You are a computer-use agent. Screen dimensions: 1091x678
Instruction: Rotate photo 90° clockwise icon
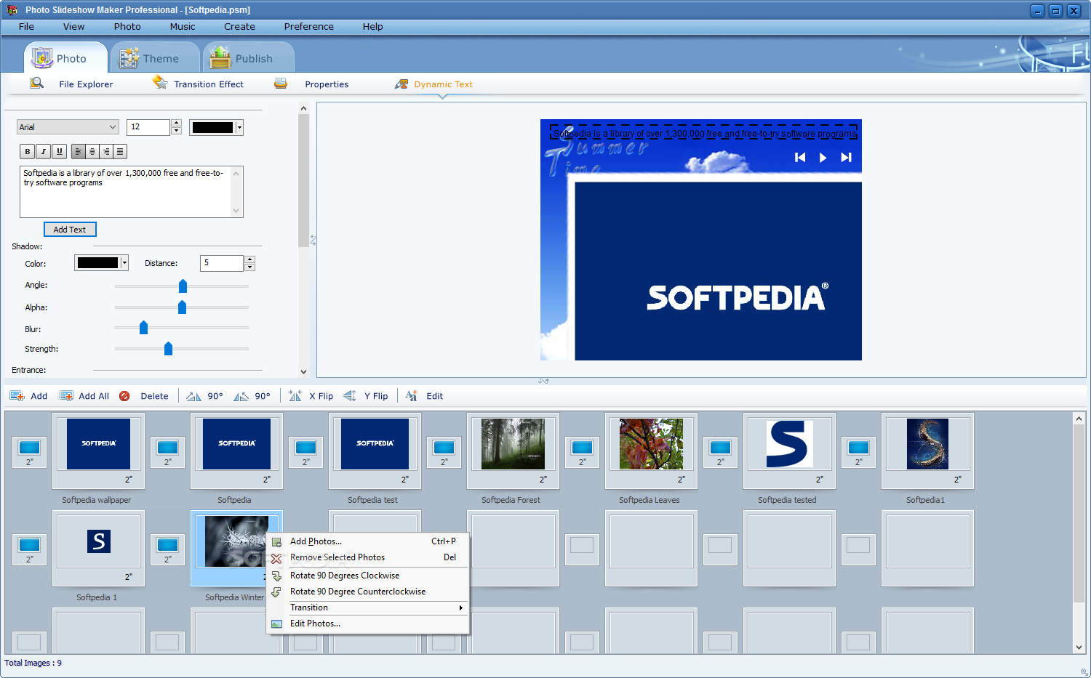pyautogui.click(x=193, y=396)
